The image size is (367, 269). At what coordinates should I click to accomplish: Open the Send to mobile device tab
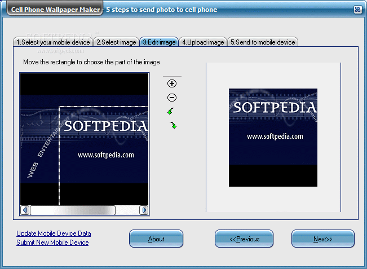(x=263, y=42)
